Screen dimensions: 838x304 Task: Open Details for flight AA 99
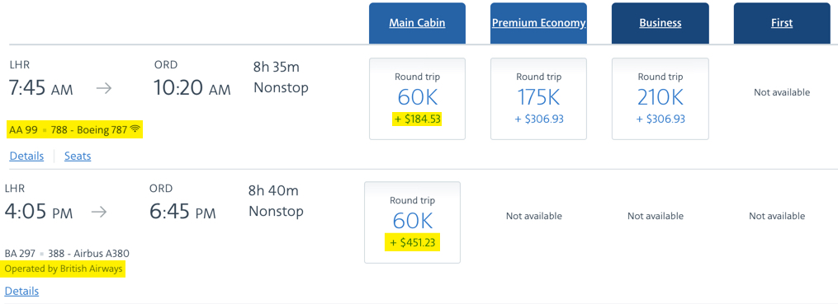click(26, 157)
